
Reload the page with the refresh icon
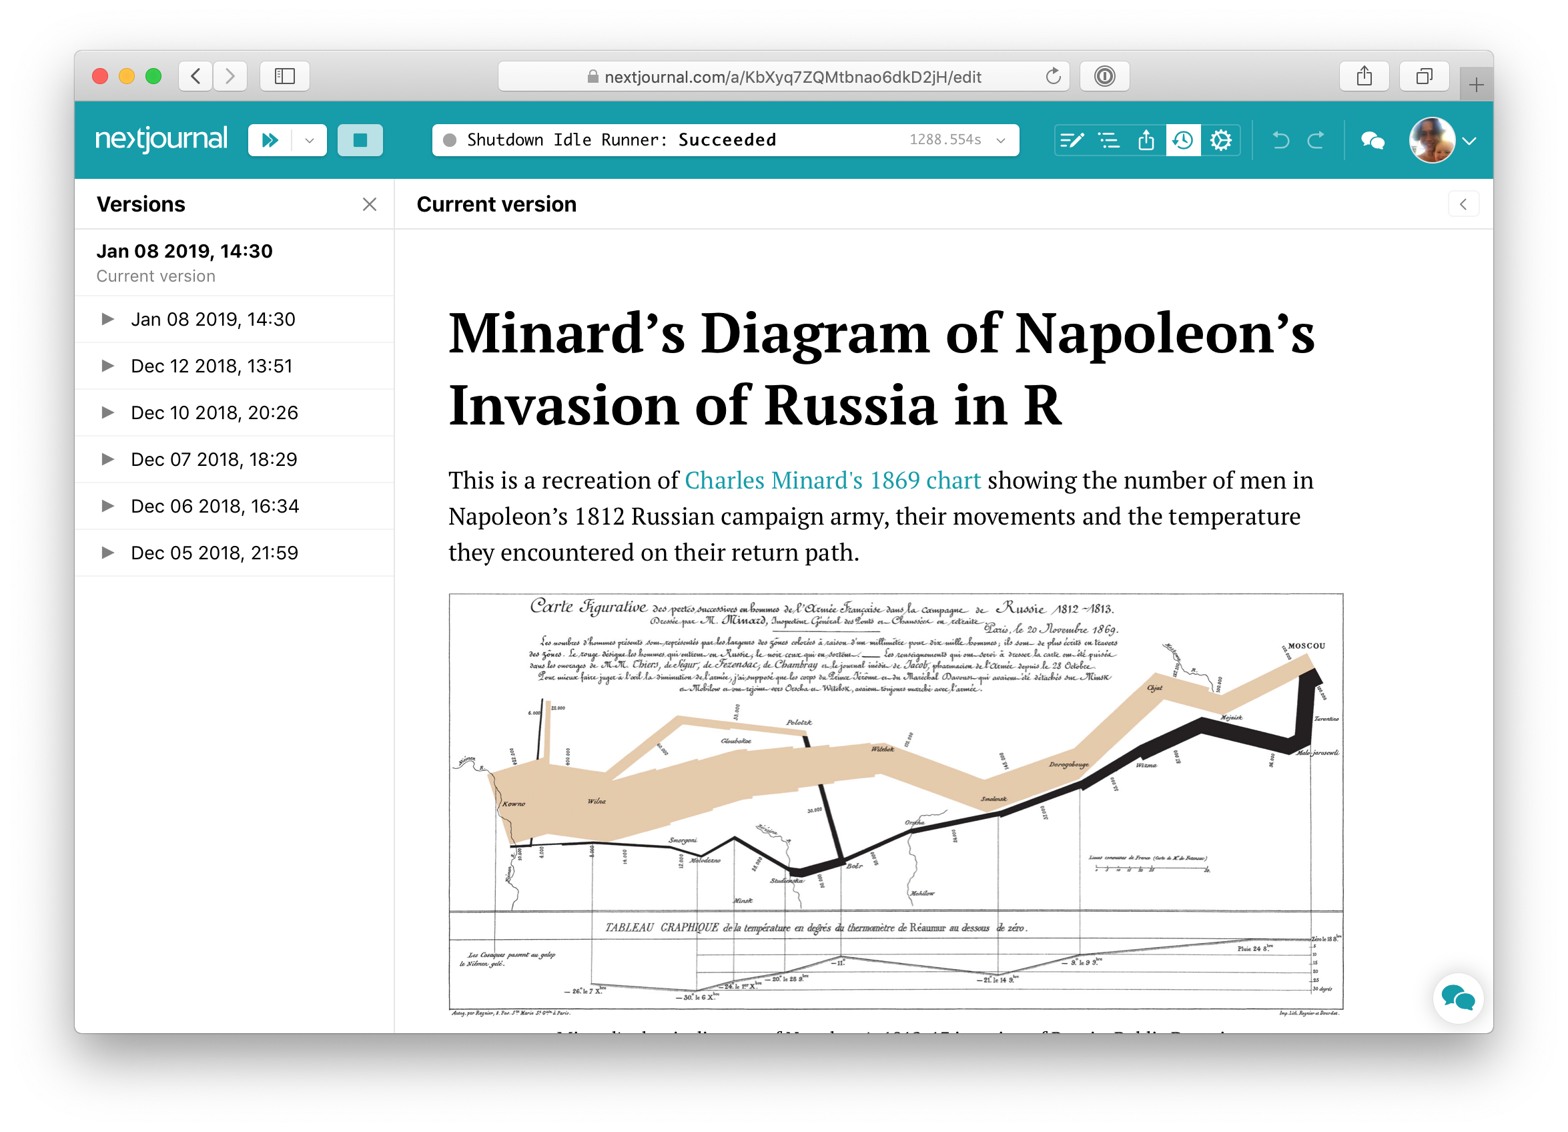[x=1053, y=76]
